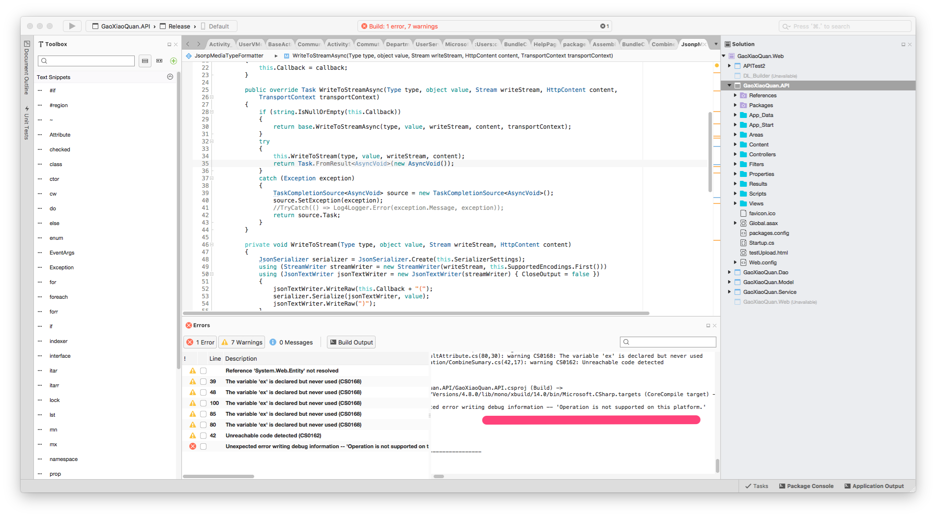Open the hidden tabs overflow dropdown
Viewport: 936px width, 517px height.
click(x=716, y=44)
